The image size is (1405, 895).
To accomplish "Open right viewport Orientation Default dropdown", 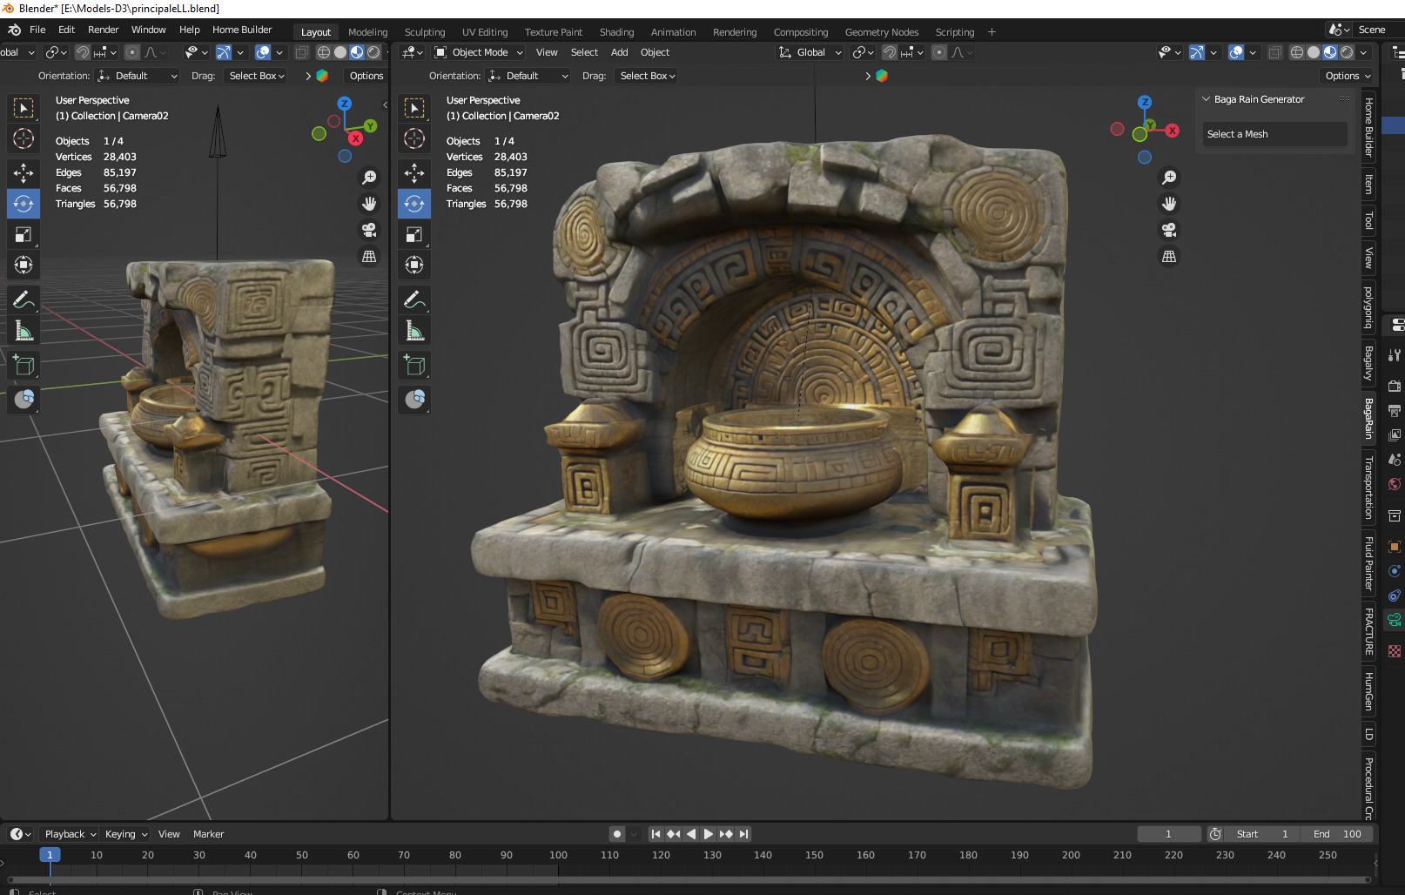I will [x=529, y=76].
